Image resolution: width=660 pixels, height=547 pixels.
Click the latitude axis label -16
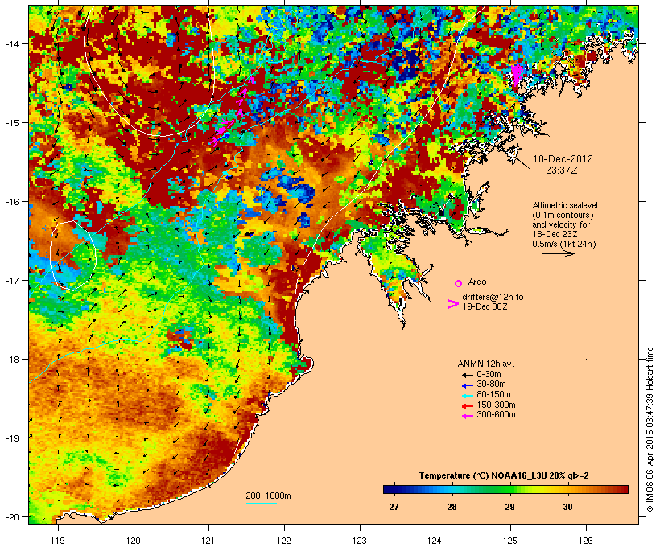tap(11, 202)
